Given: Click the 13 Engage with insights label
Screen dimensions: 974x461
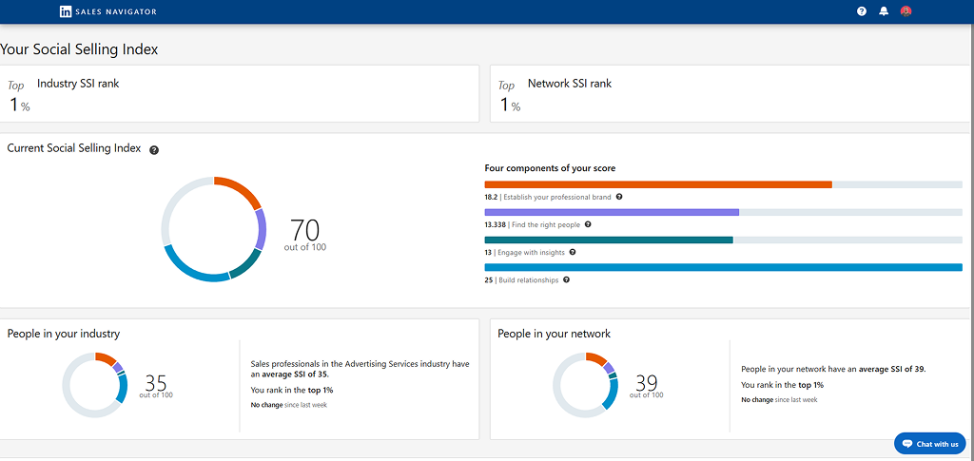Looking at the screenshot, I should tap(525, 253).
